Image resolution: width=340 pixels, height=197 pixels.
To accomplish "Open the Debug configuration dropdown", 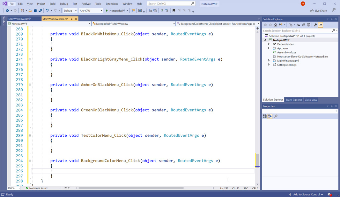I will [70, 10].
